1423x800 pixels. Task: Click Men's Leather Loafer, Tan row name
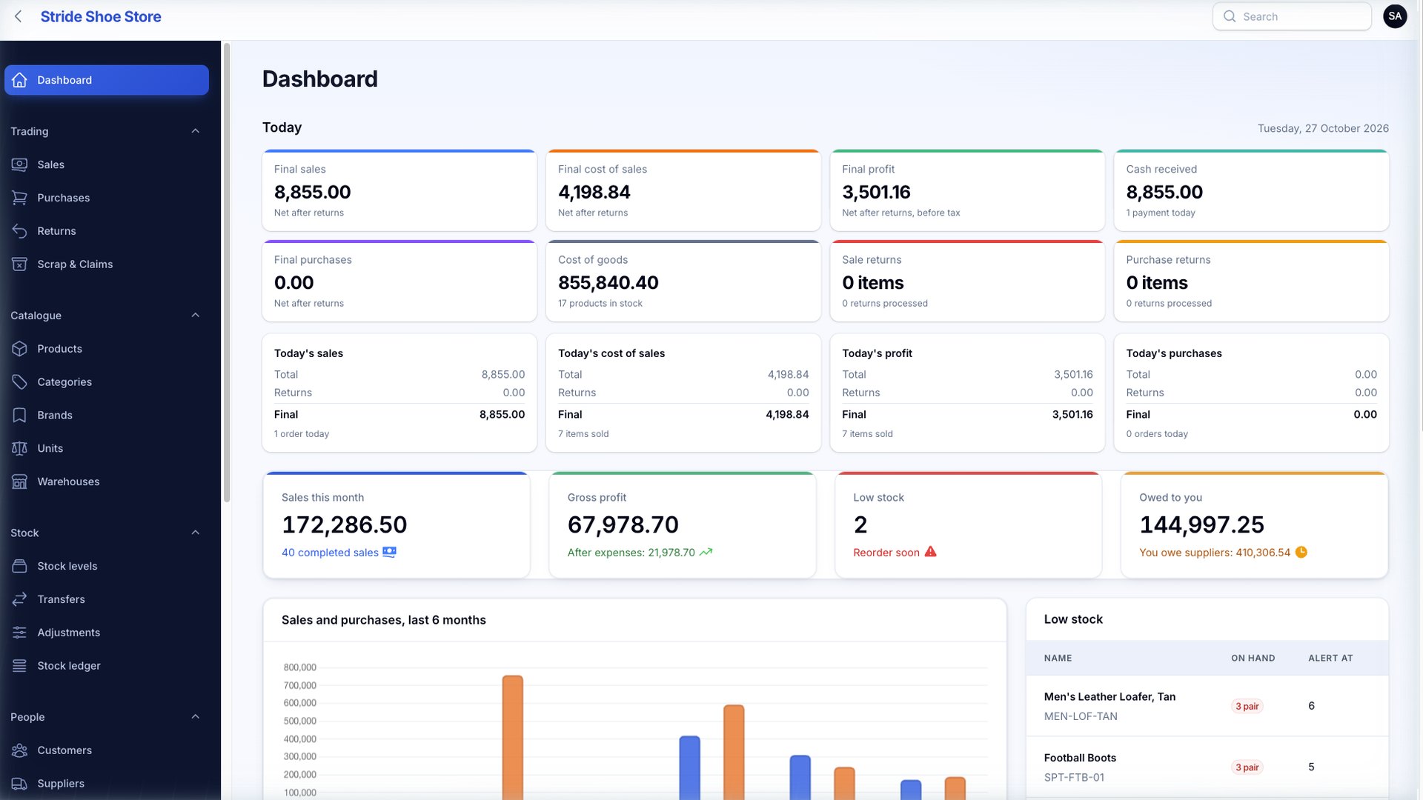pyautogui.click(x=1109, y=697)
